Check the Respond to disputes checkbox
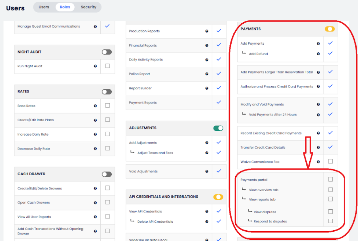The image size is (358, 241). (x=330, y=221)
